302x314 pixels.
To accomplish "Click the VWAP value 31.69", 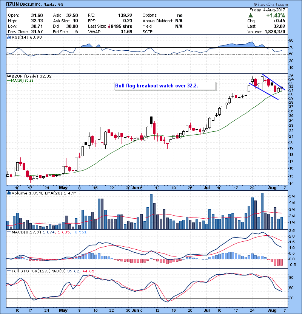I will coord(126,32).
